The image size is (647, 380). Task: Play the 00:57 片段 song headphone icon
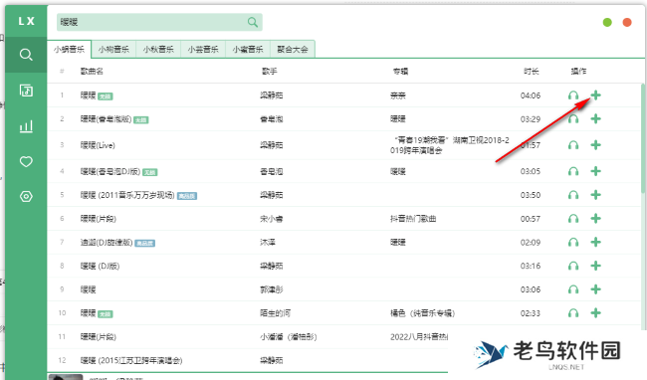[x=573, y=219]
